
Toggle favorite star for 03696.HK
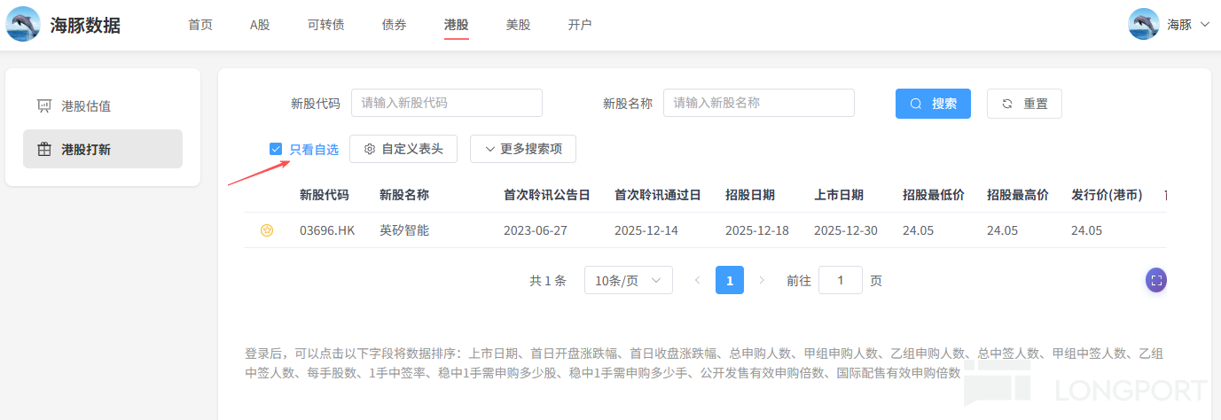pyautogui.click(x=267, y=230)
